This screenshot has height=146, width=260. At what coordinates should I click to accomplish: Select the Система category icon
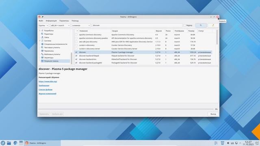tap(42, 41)
